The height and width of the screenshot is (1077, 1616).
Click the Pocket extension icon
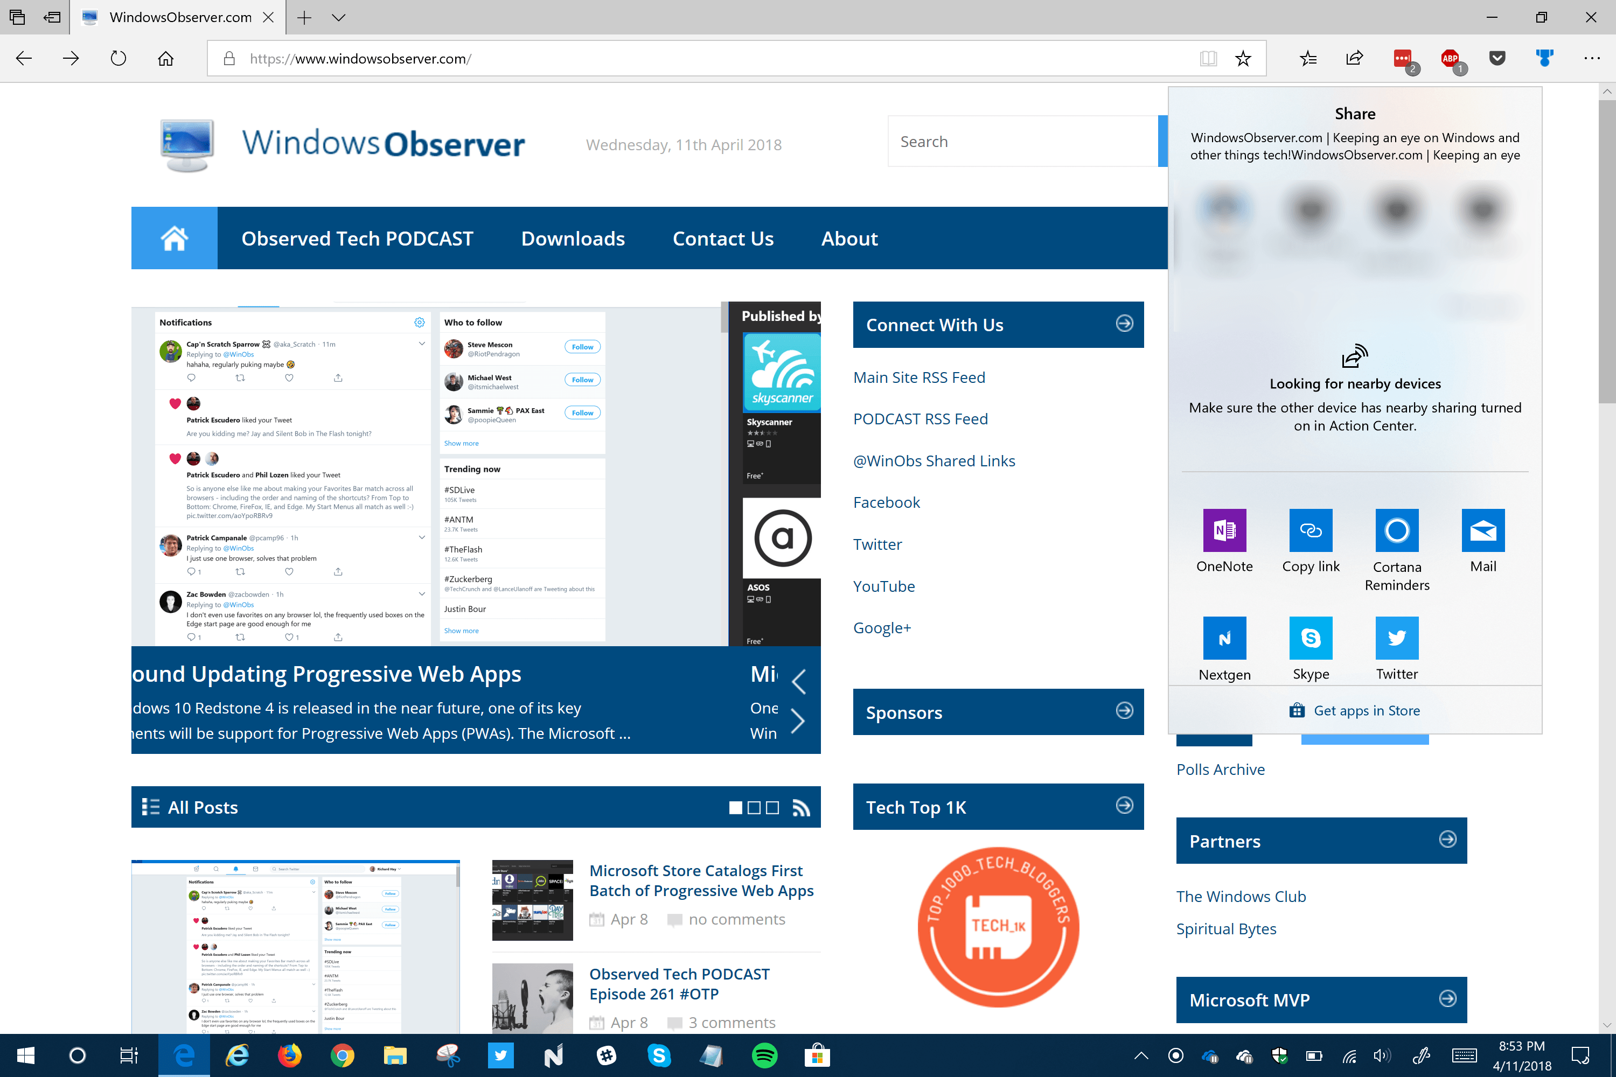point(1497,58)
